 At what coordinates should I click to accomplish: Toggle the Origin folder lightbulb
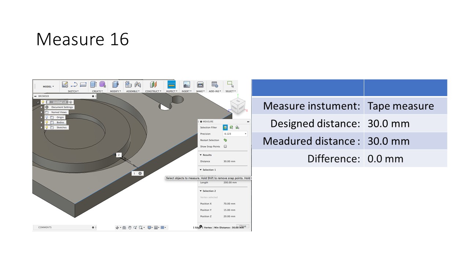[47, 117]
